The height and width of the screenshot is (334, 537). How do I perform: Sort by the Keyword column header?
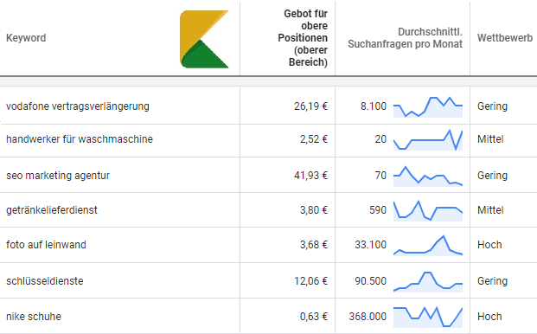pos(26,38)
